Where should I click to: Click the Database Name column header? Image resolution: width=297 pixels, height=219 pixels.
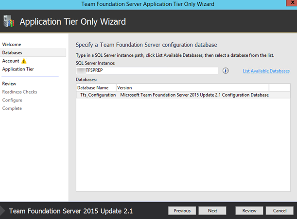click(x=96, y=88)
